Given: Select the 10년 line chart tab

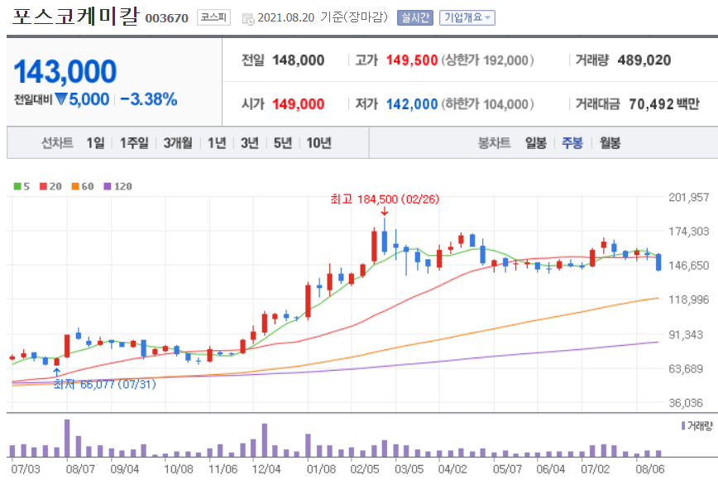Looking at the screenshot, I should click(x=318, y=143).
